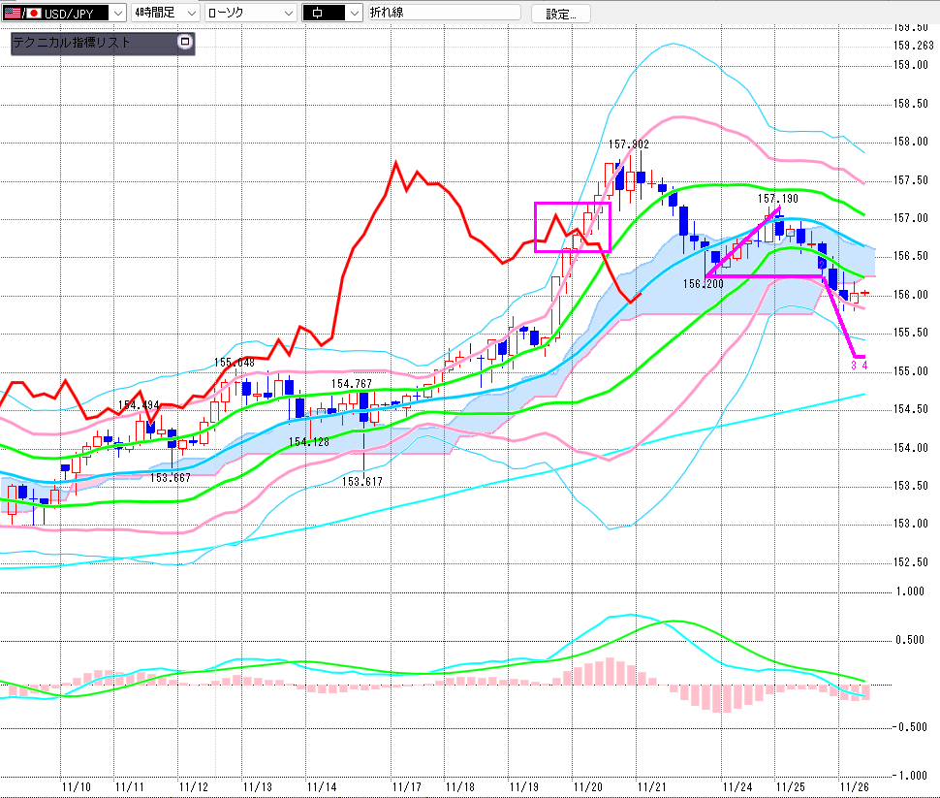Expand the 中 size dropdown
Screen dimensions: 940x798
[x=353, y=14]
